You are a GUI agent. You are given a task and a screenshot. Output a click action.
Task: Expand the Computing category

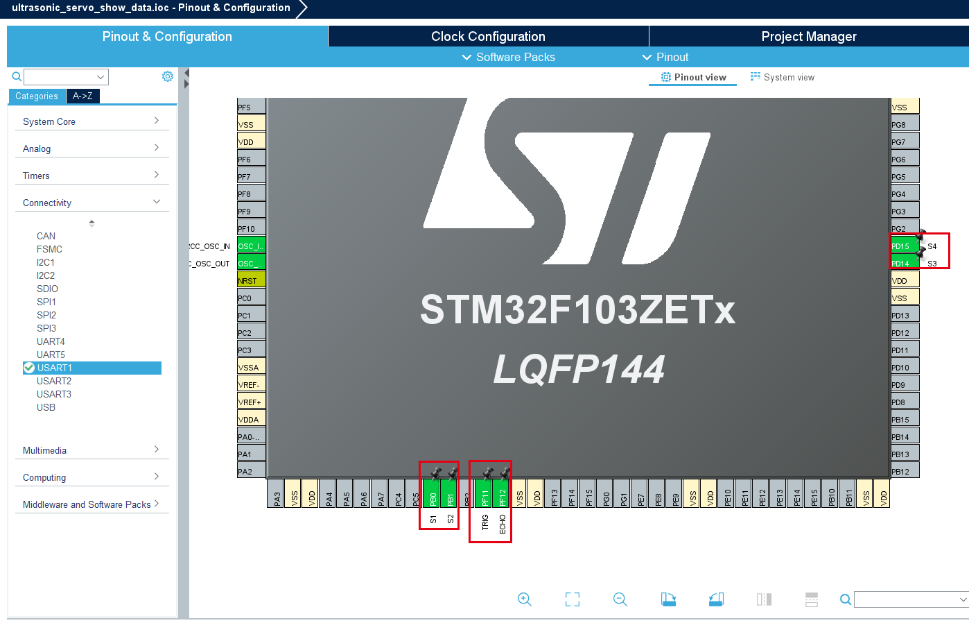(91, 477)
